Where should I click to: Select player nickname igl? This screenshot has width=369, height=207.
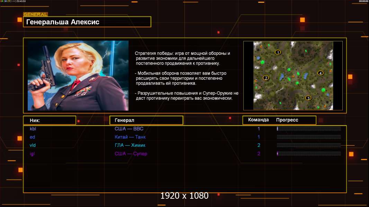[x=32, y=154]
